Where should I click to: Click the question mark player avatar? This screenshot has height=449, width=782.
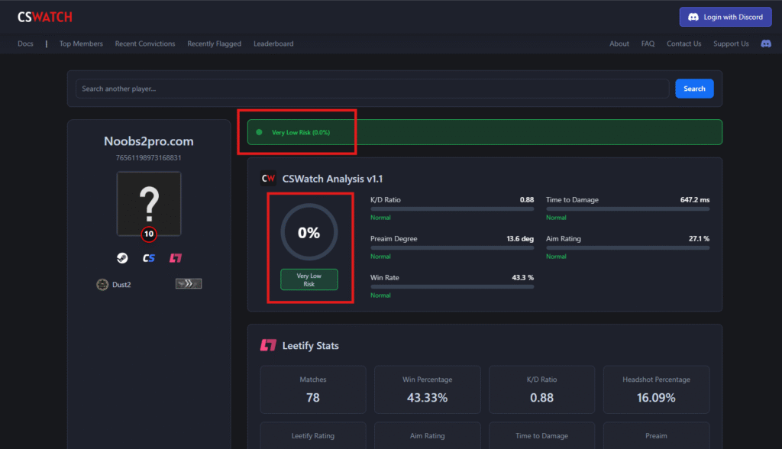pyautogui.click(x=149, y=204)
